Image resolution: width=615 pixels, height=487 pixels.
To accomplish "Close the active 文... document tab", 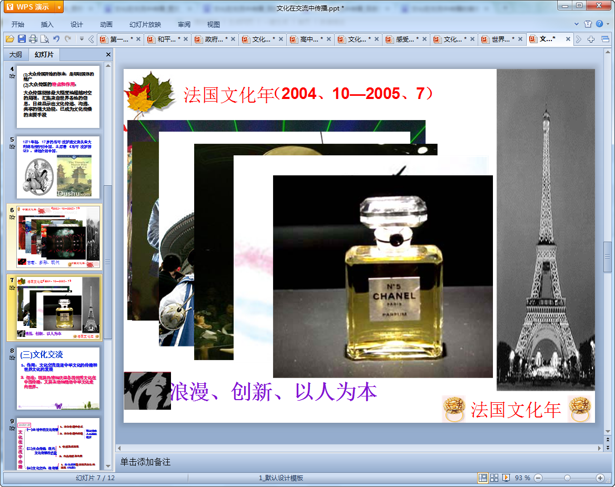I will tap(568, 39).
